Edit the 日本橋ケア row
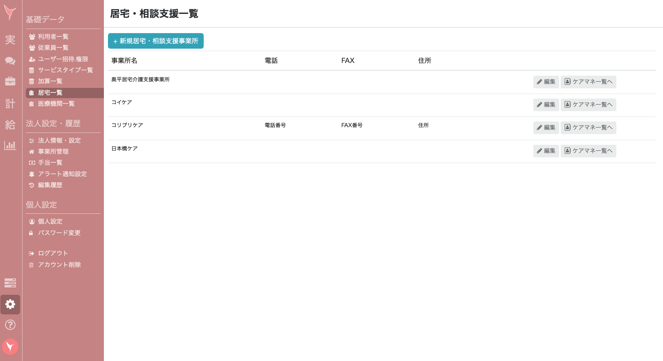This screenshot has height=361, width=663. tap(546, 151)
